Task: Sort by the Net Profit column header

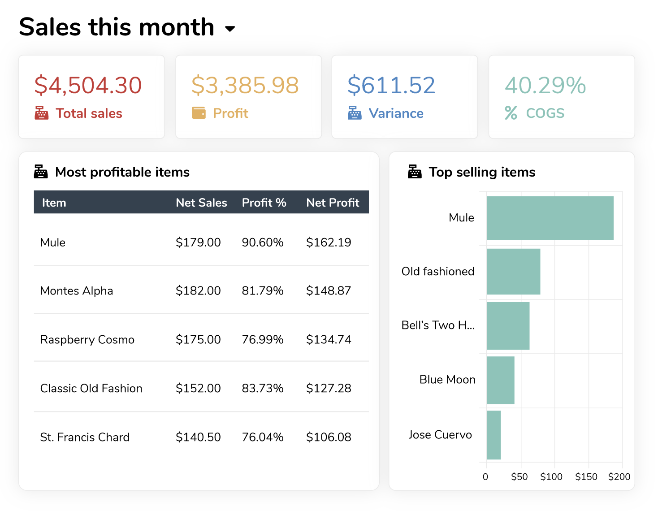Action: [x=333, y=203]
